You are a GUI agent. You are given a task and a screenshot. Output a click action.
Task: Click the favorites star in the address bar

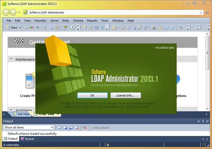(201, 12)
